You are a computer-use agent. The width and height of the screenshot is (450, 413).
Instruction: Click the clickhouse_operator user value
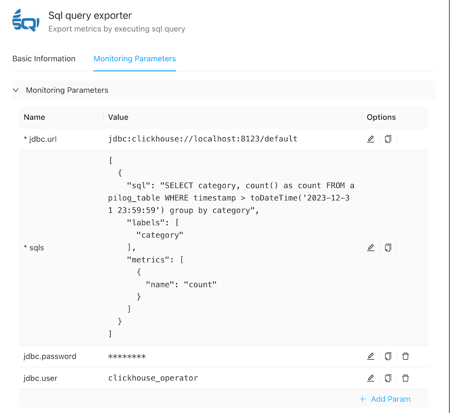click(x=153, y=378)
